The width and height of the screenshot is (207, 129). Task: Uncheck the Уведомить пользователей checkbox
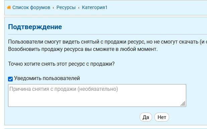(x=10, y=79)
